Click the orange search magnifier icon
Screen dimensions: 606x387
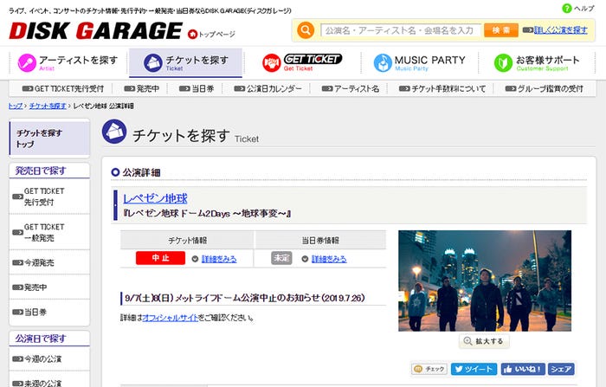pos(306,30)
